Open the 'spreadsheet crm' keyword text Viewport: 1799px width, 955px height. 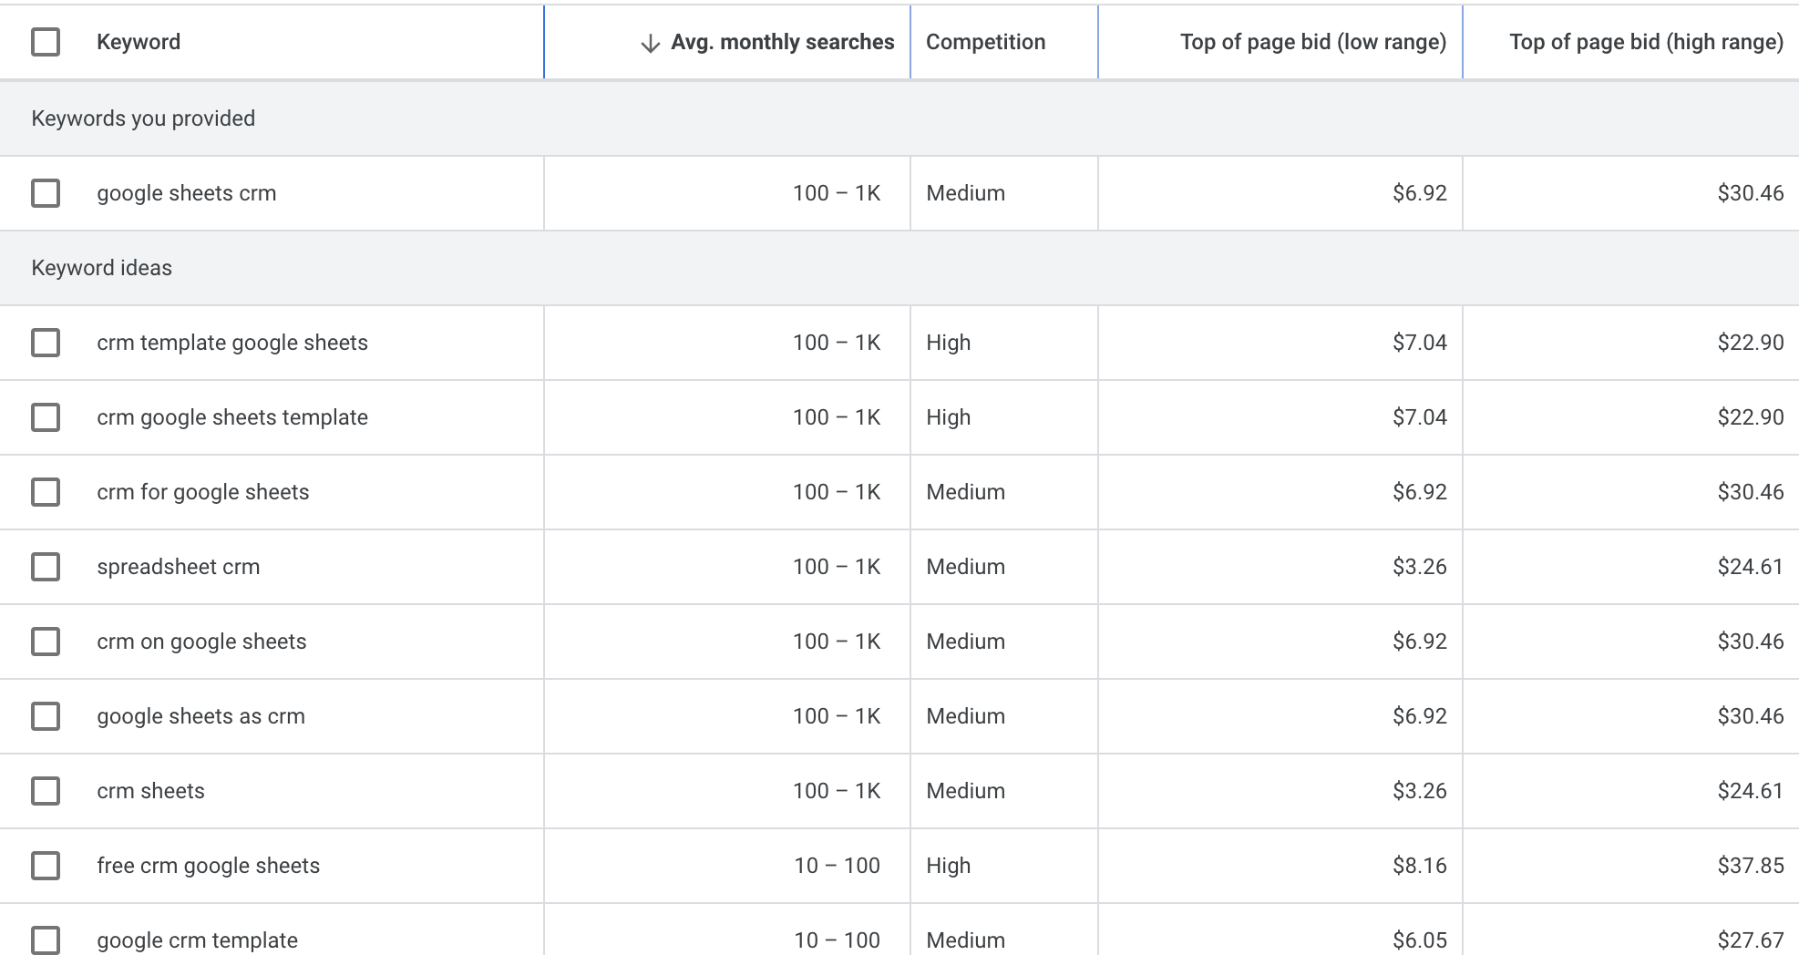(179, 567)
